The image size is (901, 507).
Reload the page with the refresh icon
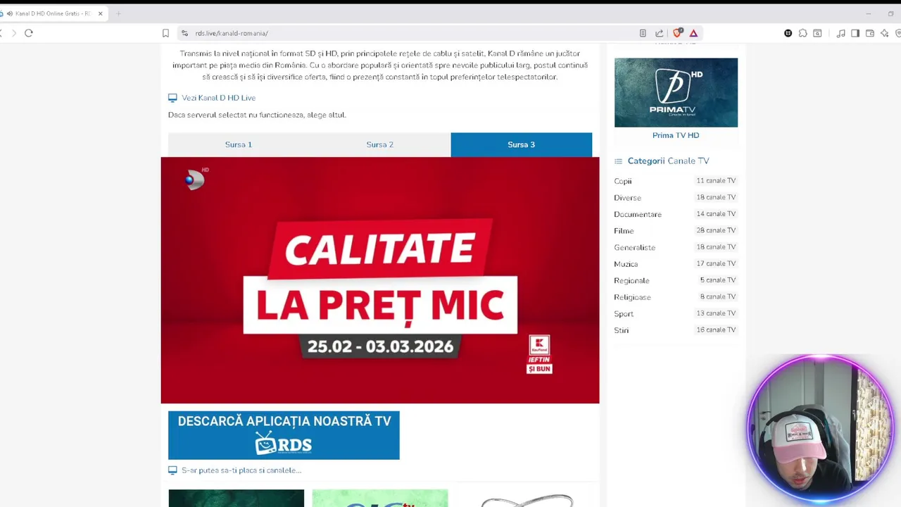29,33
